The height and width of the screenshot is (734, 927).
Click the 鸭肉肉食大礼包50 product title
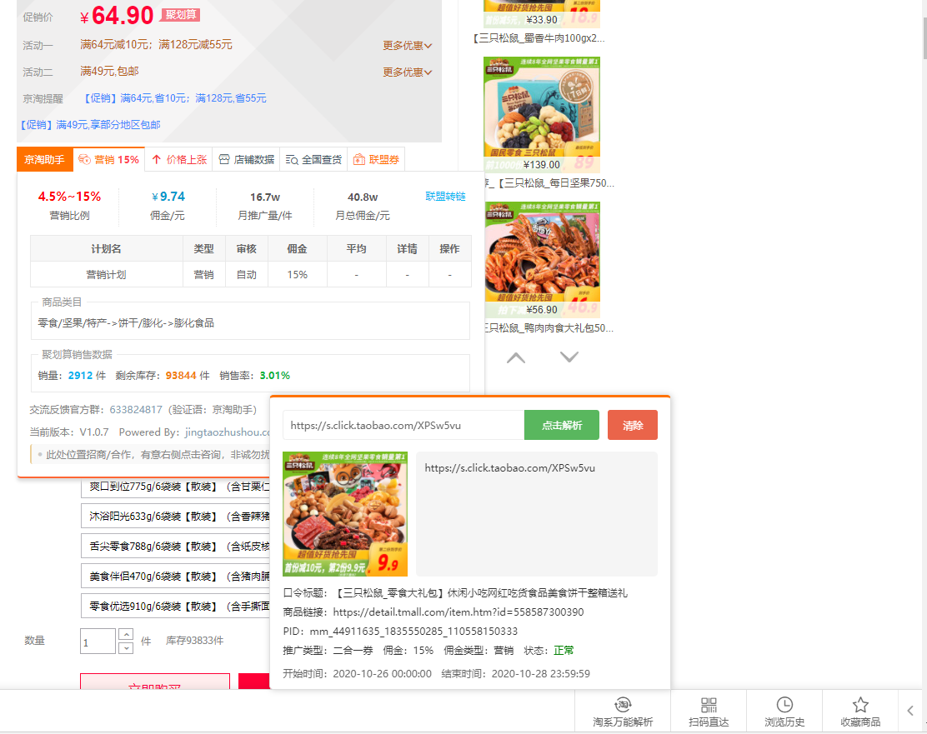tap(549, 327)
